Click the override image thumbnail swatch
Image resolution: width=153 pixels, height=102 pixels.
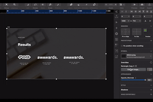[x=149, y=70]
